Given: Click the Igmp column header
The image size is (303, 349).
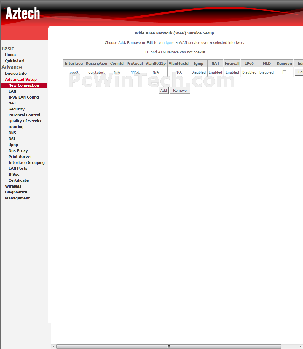Looking at the screenshot, I should (199, 64).
